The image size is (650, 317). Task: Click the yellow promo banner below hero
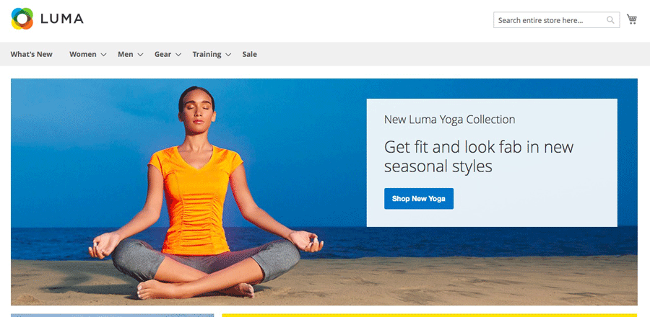click(430, 316)
